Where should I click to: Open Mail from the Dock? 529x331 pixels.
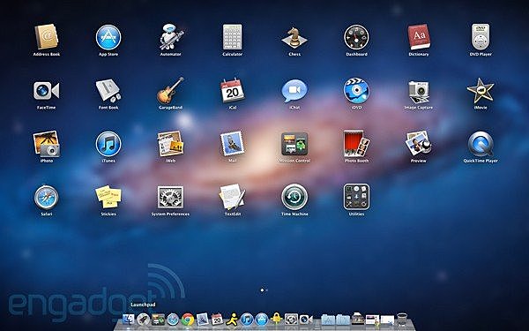tap(203, 320)
